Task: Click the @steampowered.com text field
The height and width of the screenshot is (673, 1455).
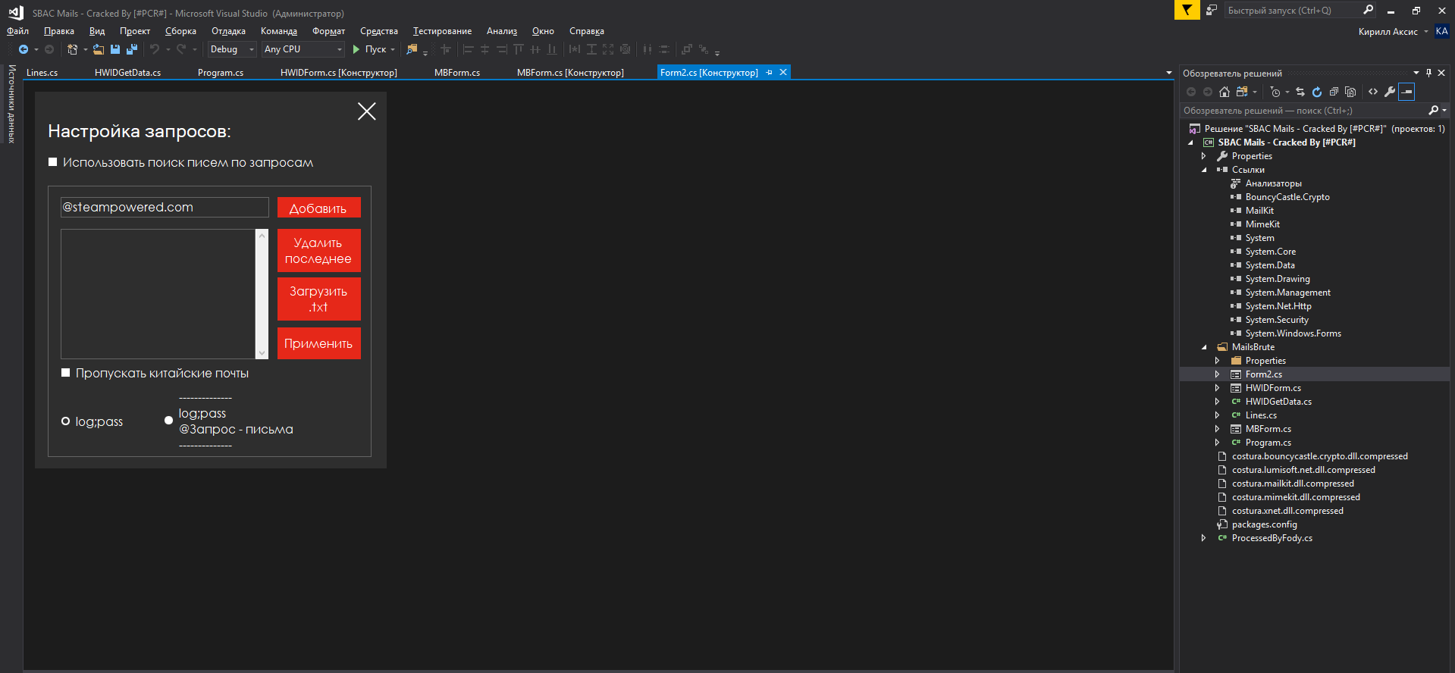Action: (x=165, y=208)
